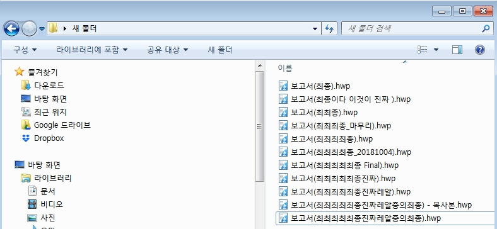The height and width of the screenshot is (229, 497).
Task: Open recent pages dropdown beside navigation arrows
Action: tap(42, 29)
